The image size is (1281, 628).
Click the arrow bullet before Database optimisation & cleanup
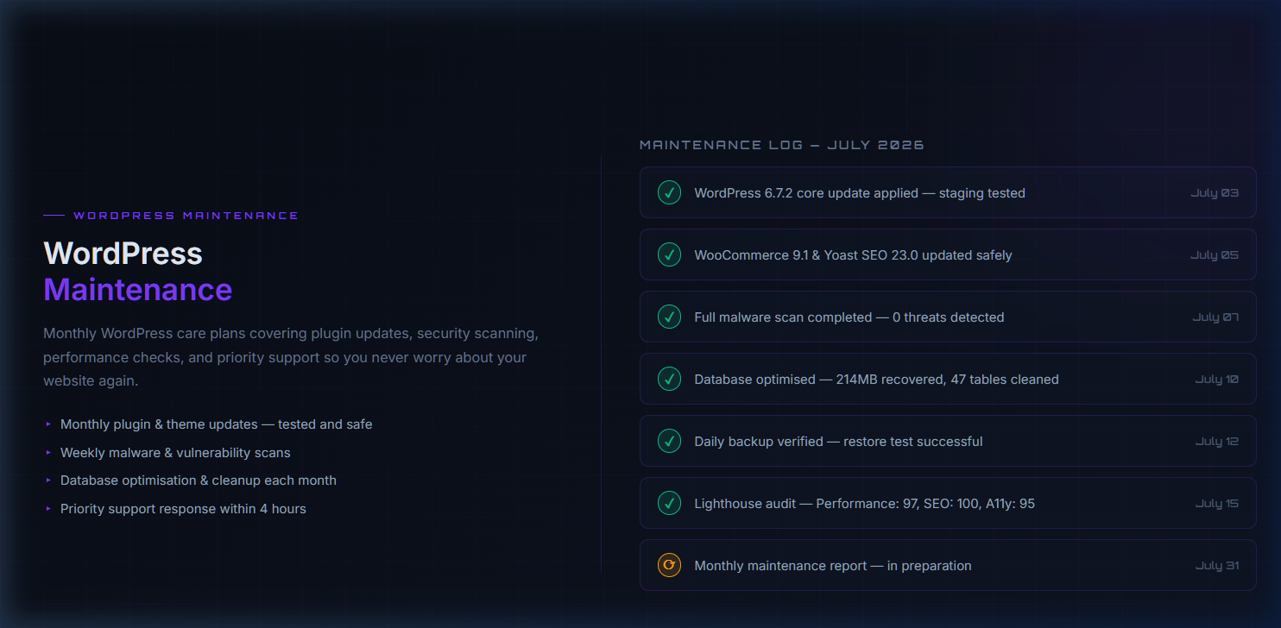[48, 480]
